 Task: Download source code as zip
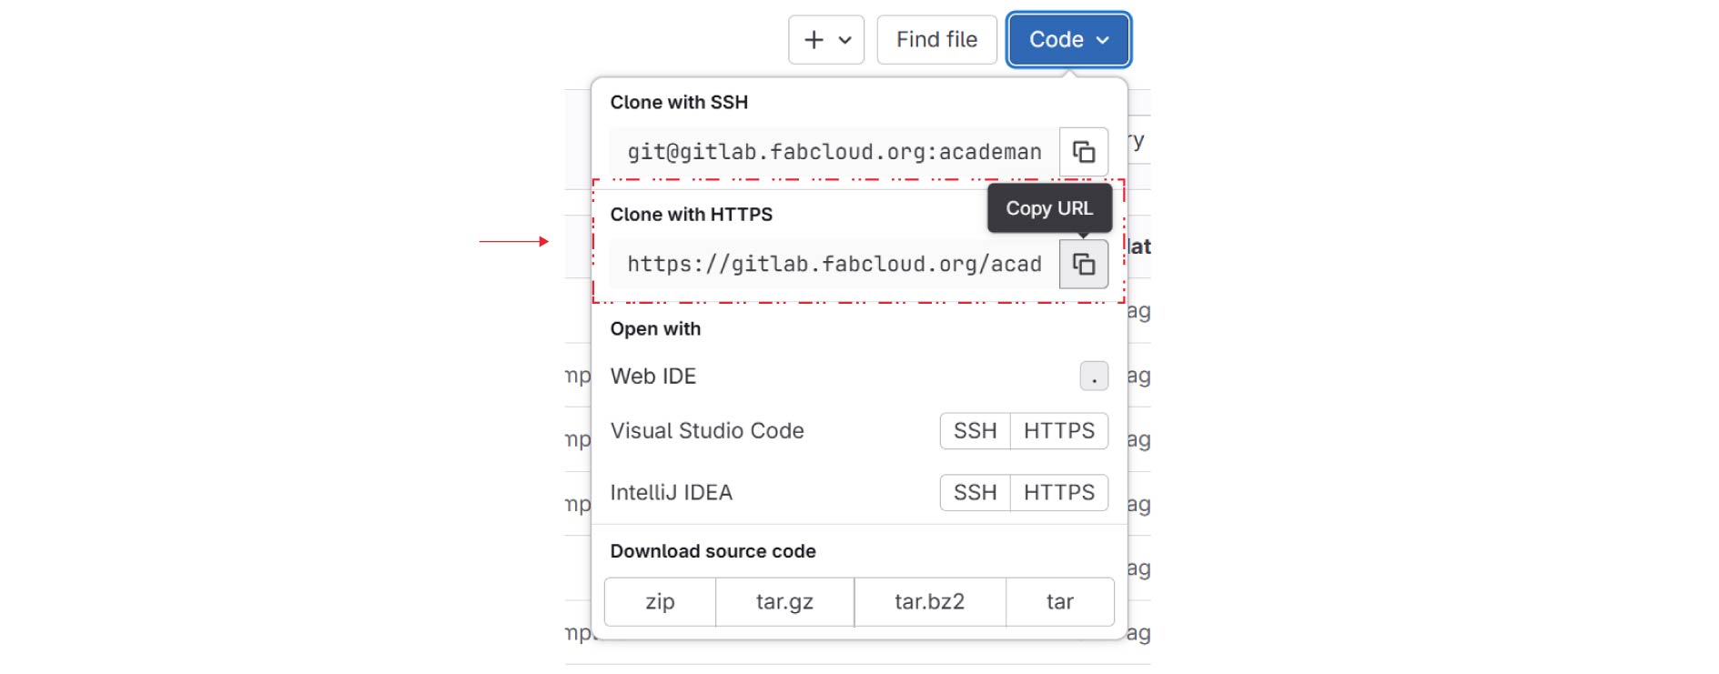coord(660,602)
